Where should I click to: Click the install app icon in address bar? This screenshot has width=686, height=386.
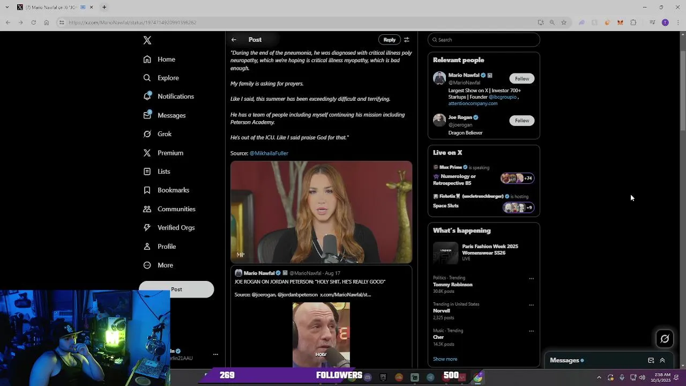(x=540, y=23)
